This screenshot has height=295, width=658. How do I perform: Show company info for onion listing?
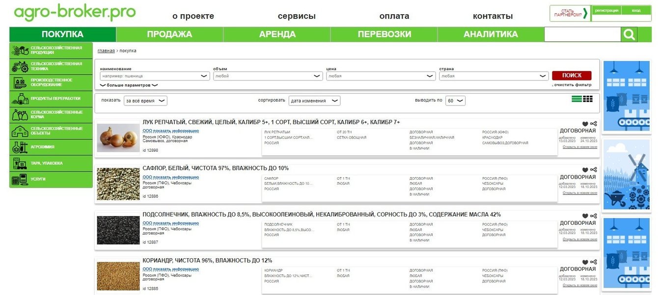[170, 131]
